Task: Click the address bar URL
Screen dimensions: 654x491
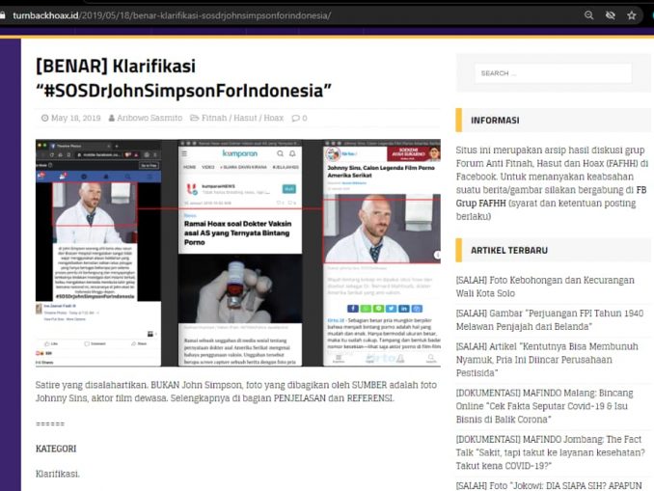Action: click(x=172, y=15)
